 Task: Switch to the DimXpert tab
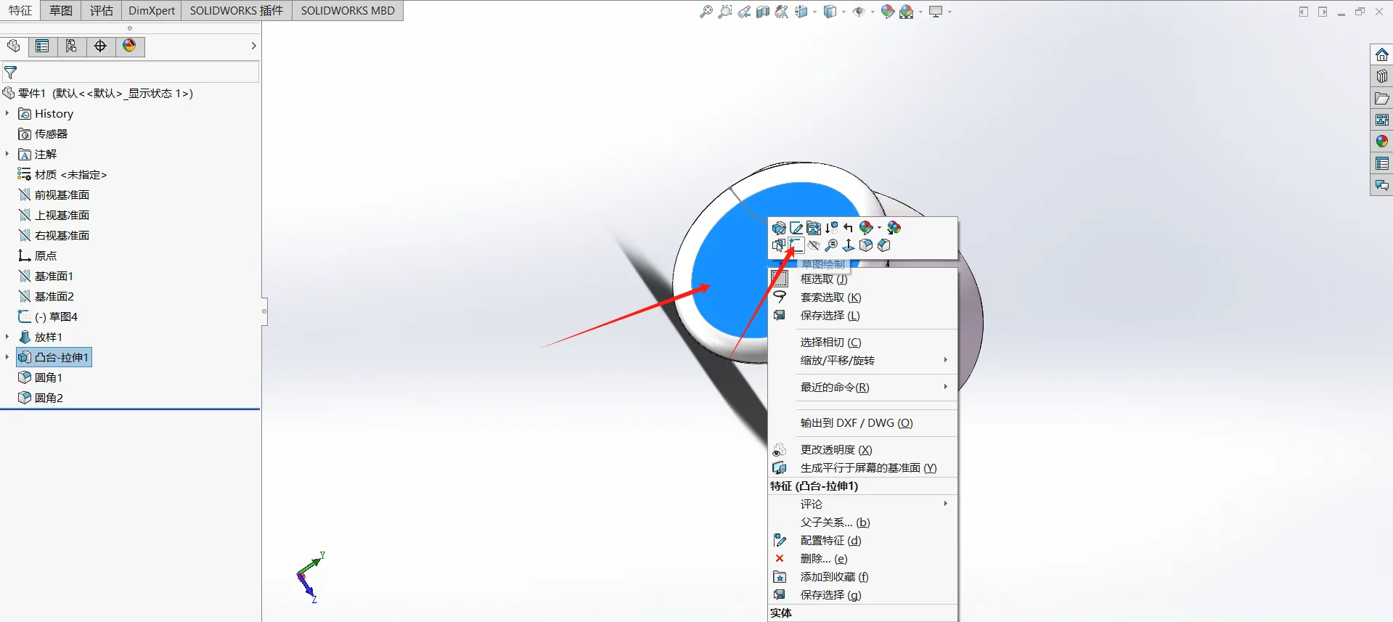(152, 10)
